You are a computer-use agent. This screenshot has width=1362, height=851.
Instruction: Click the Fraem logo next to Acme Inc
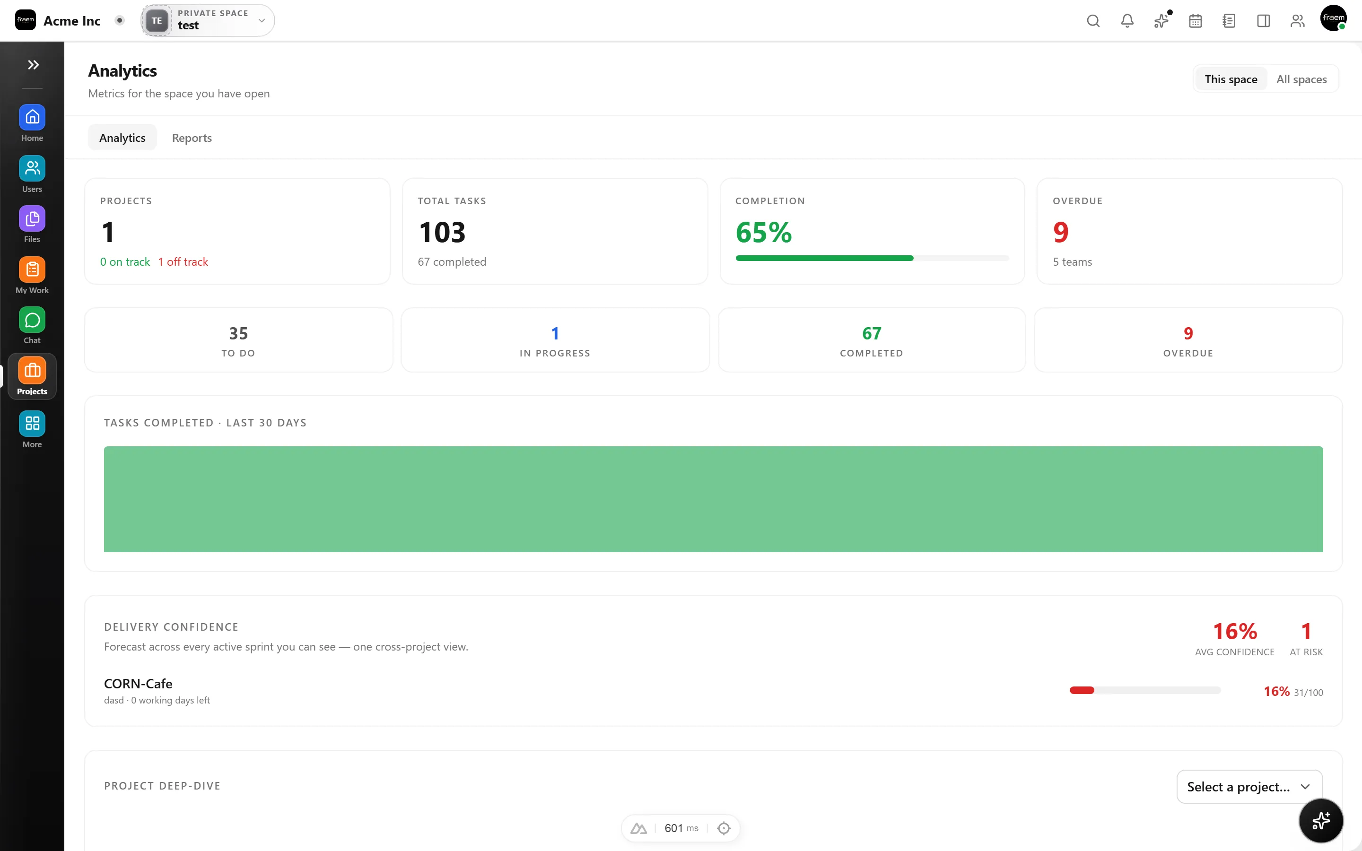pyautogui.click(x=26, y=20)
